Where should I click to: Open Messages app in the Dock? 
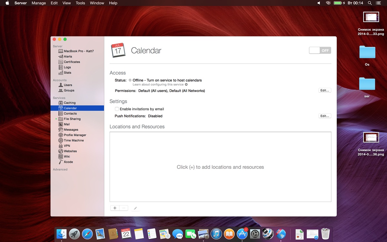(x=178, y=234)
